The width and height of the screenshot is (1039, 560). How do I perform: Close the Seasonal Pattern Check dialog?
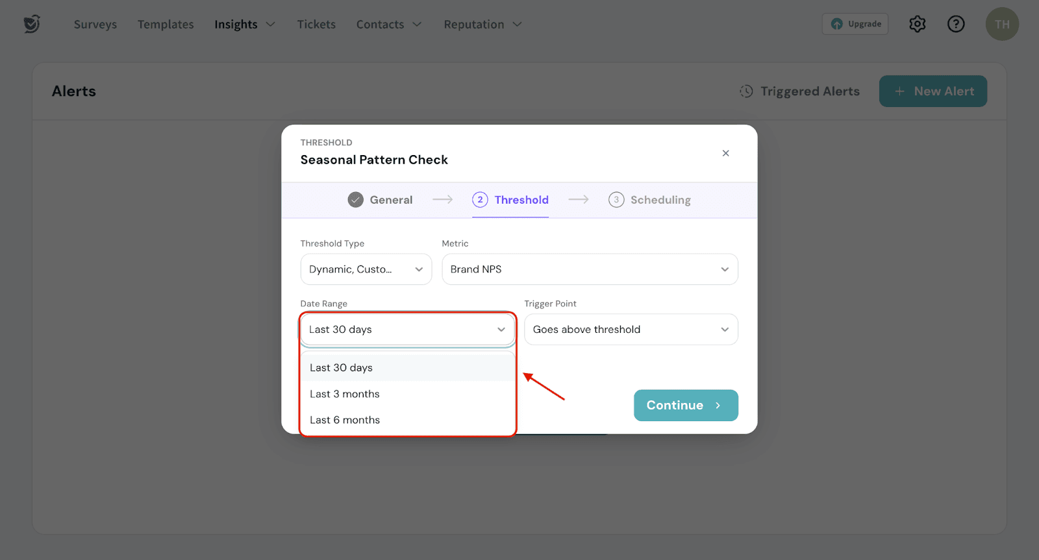[725, 153]
